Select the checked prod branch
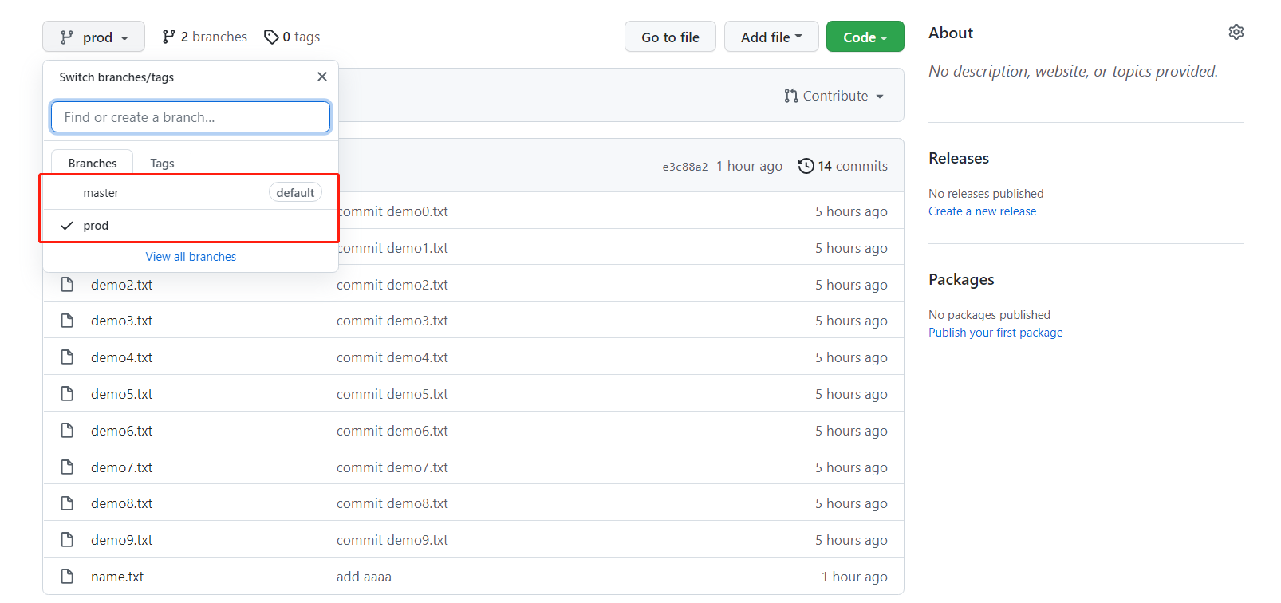The height and width of the screenshot is (603, 1281). [x=96, y=226]
